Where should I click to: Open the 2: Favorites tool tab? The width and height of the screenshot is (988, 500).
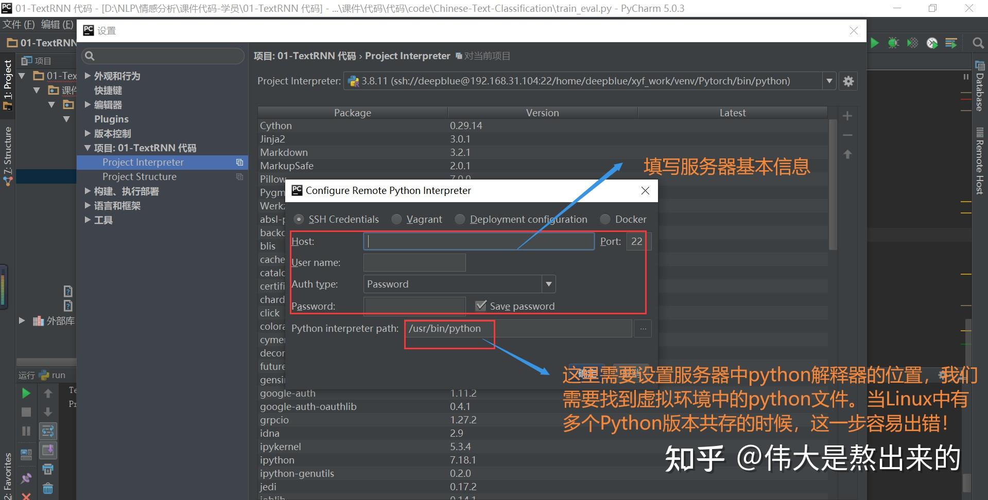click(x=7, y=476)
